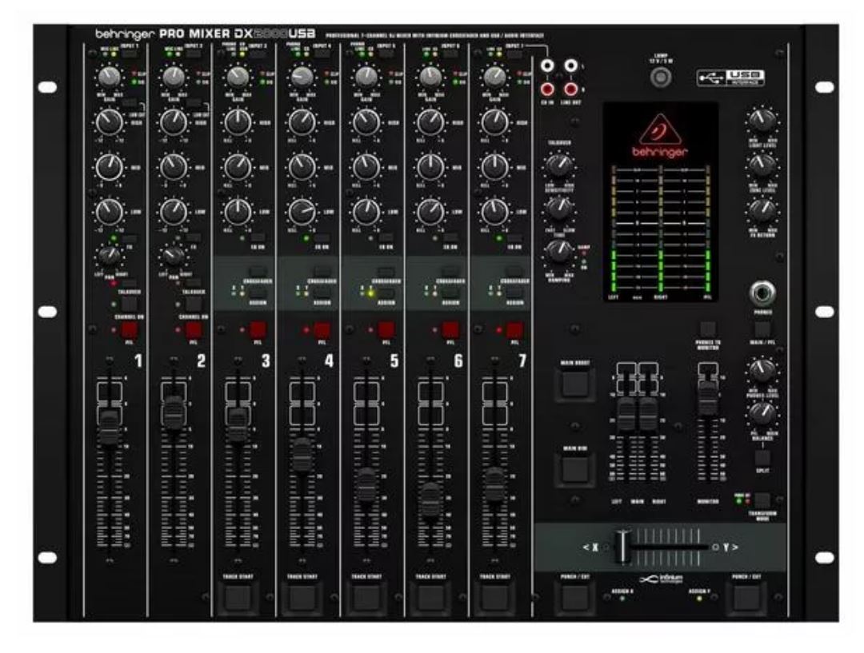Click the red Line Out right RCA jack
Screen dimensions: 864x653
point(571,89)
